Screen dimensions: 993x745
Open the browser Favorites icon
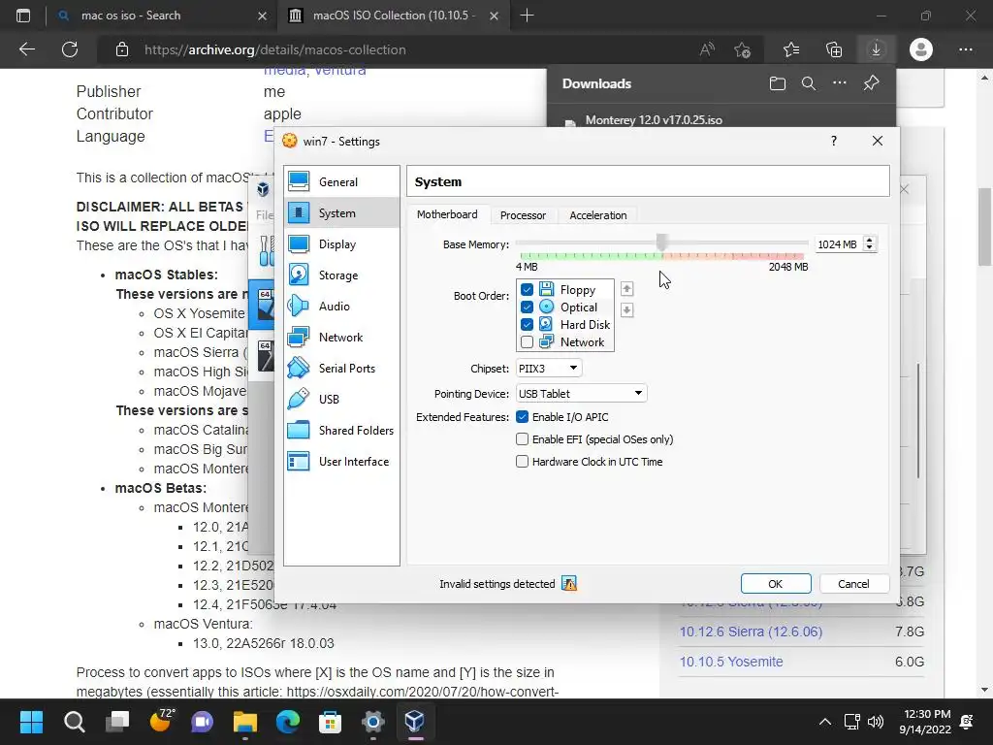pyautogui.click(x=791, y=49)
